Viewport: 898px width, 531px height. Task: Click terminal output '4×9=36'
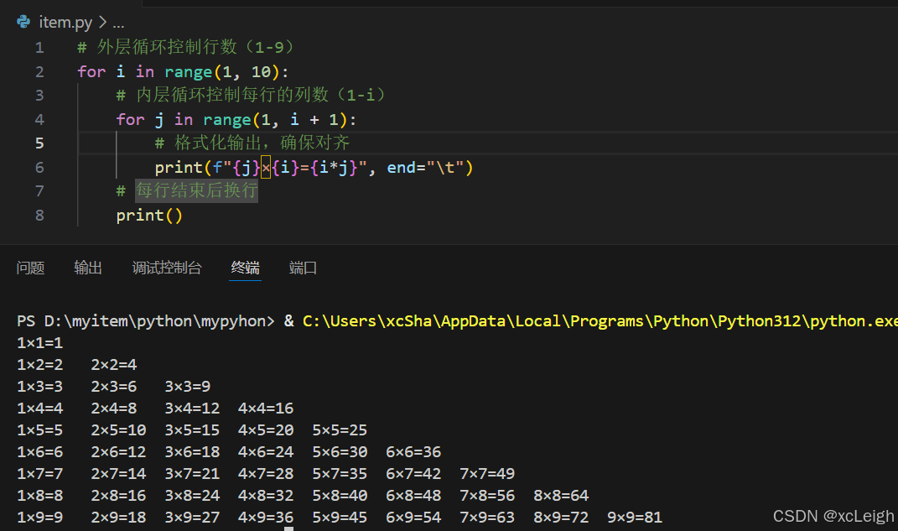coord(266,518)
